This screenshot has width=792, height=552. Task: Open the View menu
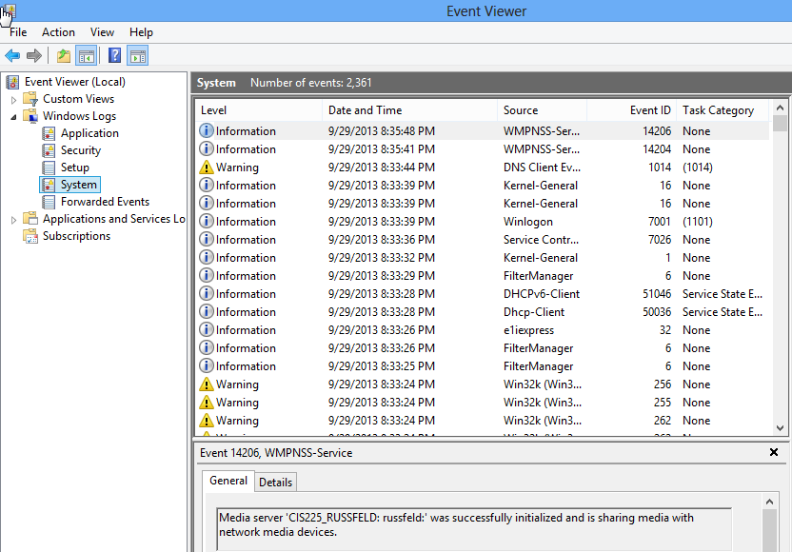click(x=102, y=32)
